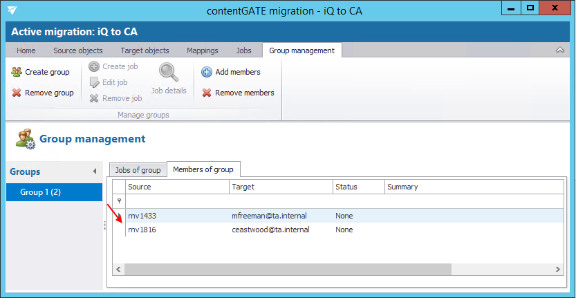Select the rnv1816 member row
This screenshot has width=576, height=298.
pos(142,230)
